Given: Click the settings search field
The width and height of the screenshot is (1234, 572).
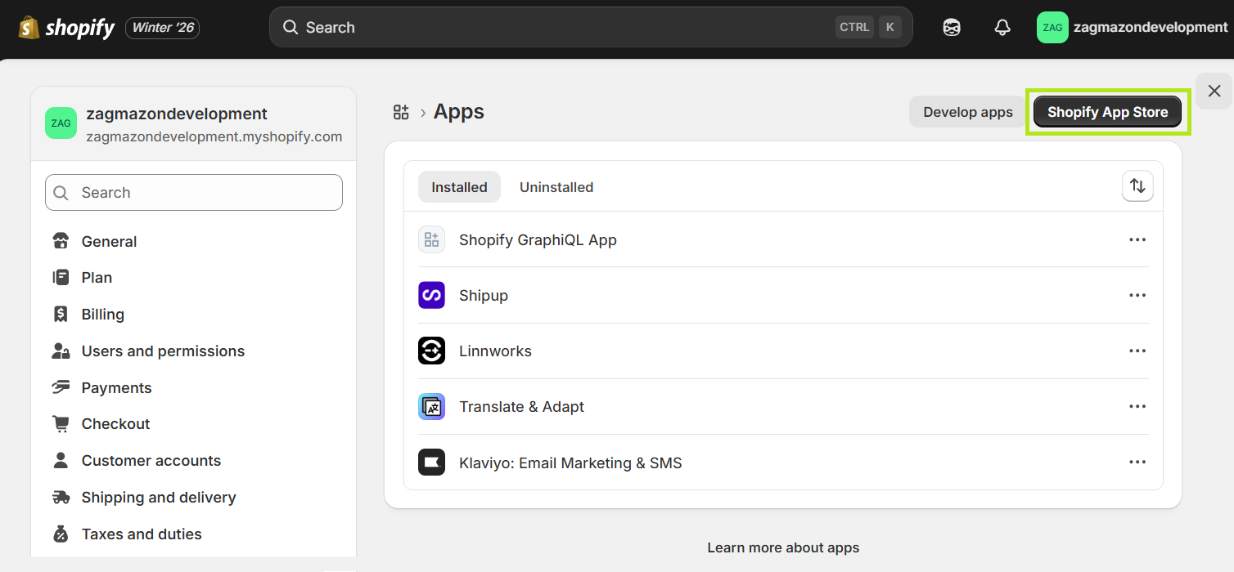Looking at the screenshot, I should pos(193,192).
